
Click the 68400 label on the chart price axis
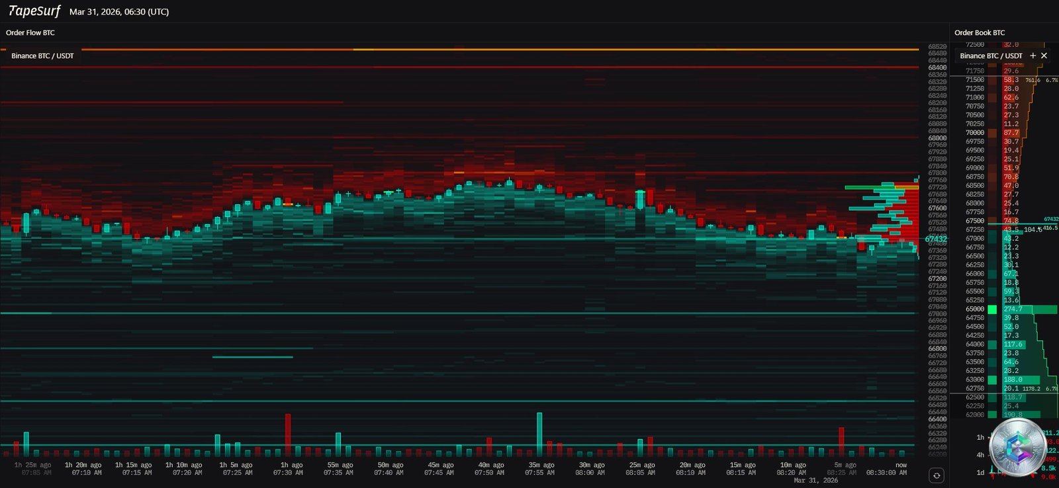[x=937, y=67]
